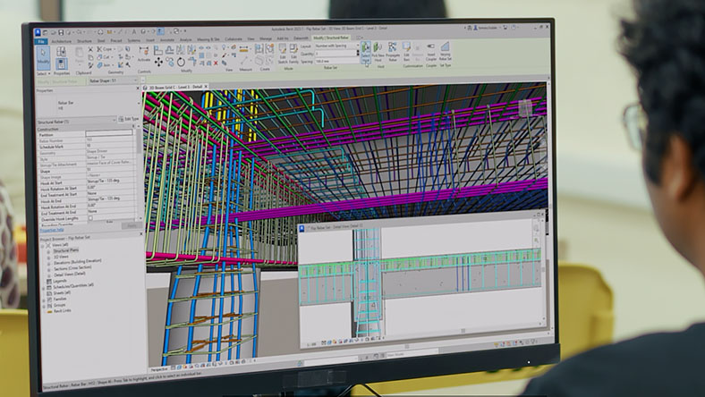
Task: Click the Apply button in Properties
Action: [132, 225]
